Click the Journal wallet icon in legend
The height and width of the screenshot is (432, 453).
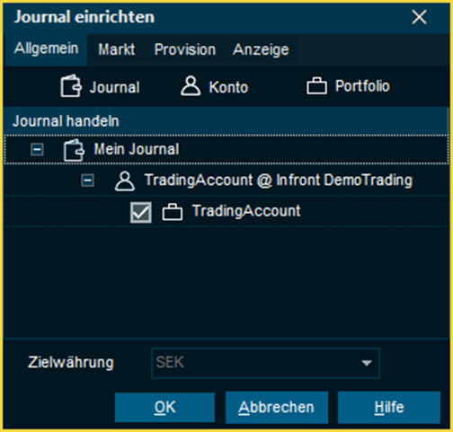click(x=71, y=86)
